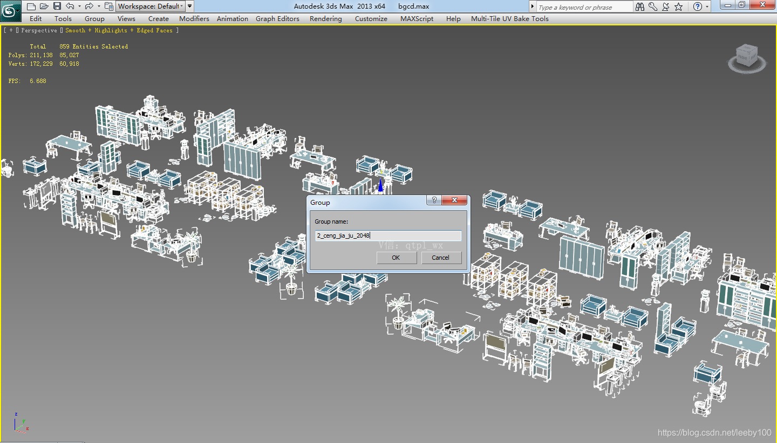This screenshot has width=777, height=443.
Task: Click the keyword search field
Action: coord(584,7)
